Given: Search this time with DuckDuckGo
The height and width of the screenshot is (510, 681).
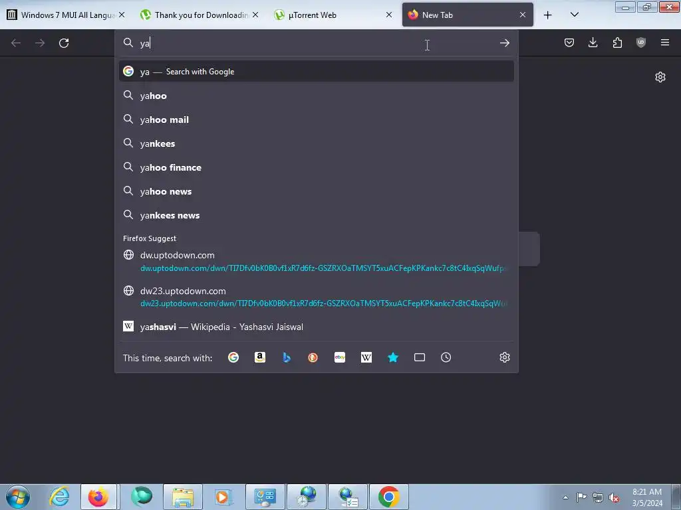Looking at the screenshot, I should (x=313, y=357).
